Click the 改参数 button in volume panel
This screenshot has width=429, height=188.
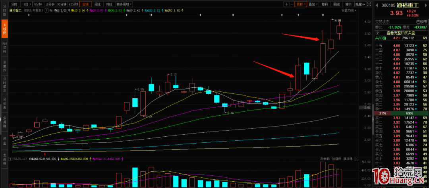(x=325, y=159)
